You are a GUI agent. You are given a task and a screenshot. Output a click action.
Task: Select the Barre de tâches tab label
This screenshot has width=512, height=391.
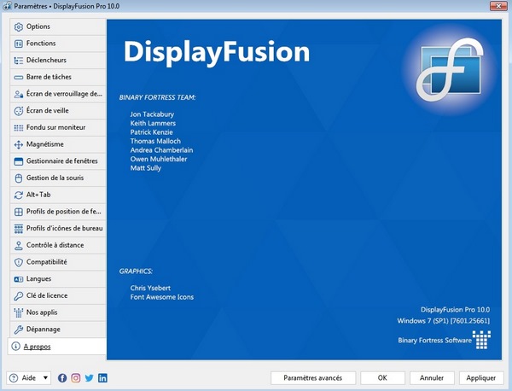pos(49,77)
